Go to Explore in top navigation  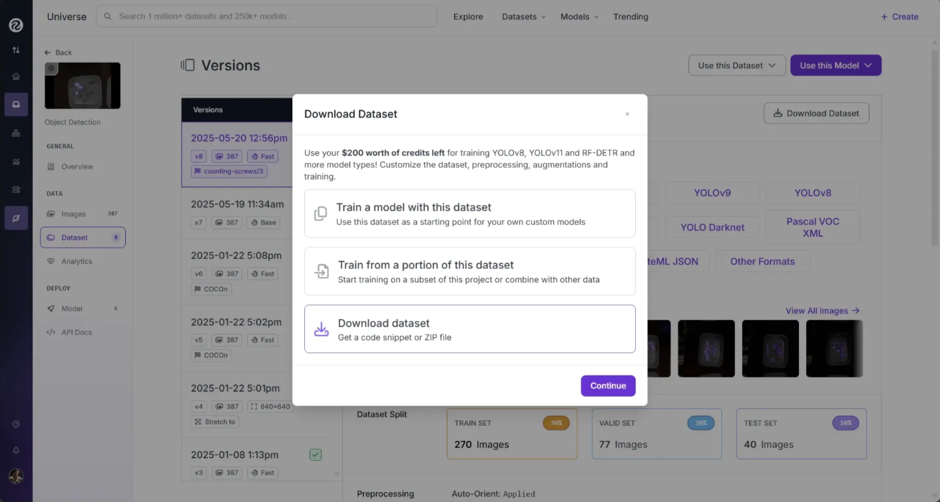(468, 17)
